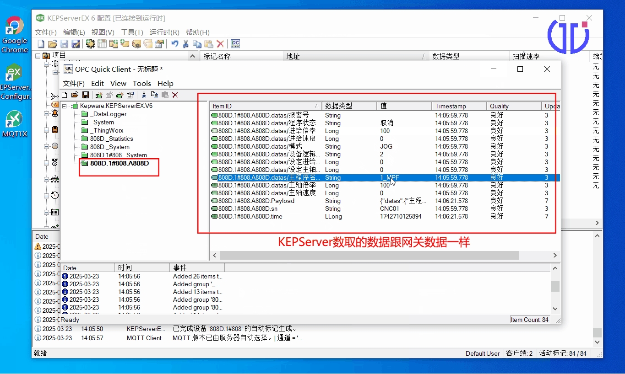Open Properties icon in KEPServerEX toolbar
This screenshot has height=374, width=625.
pos(159,44)
